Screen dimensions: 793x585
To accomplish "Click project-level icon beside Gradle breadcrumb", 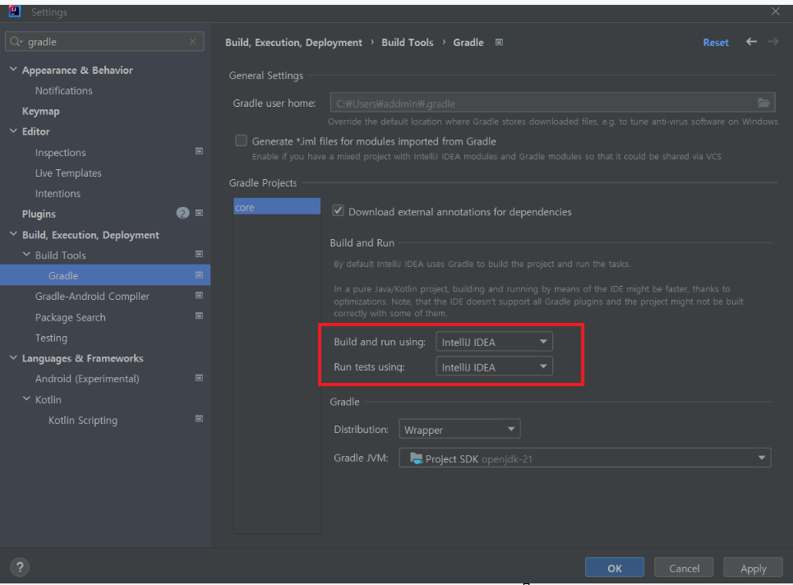I will [499, 43].
